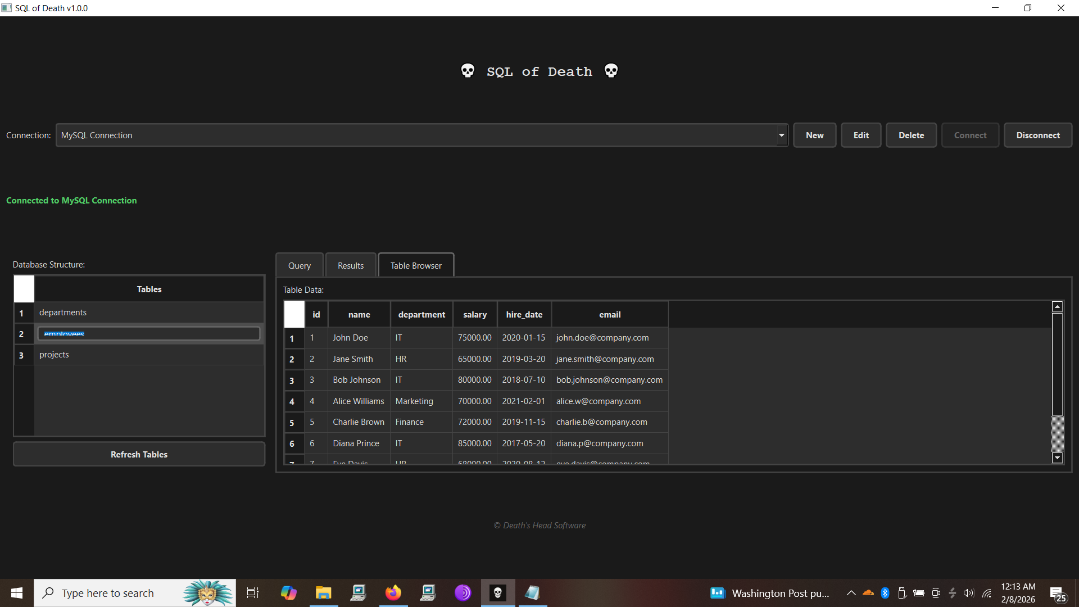Click the New connection button
Image resolution: width=1079 pixels, height=607 pixels.
click(814, 135)
